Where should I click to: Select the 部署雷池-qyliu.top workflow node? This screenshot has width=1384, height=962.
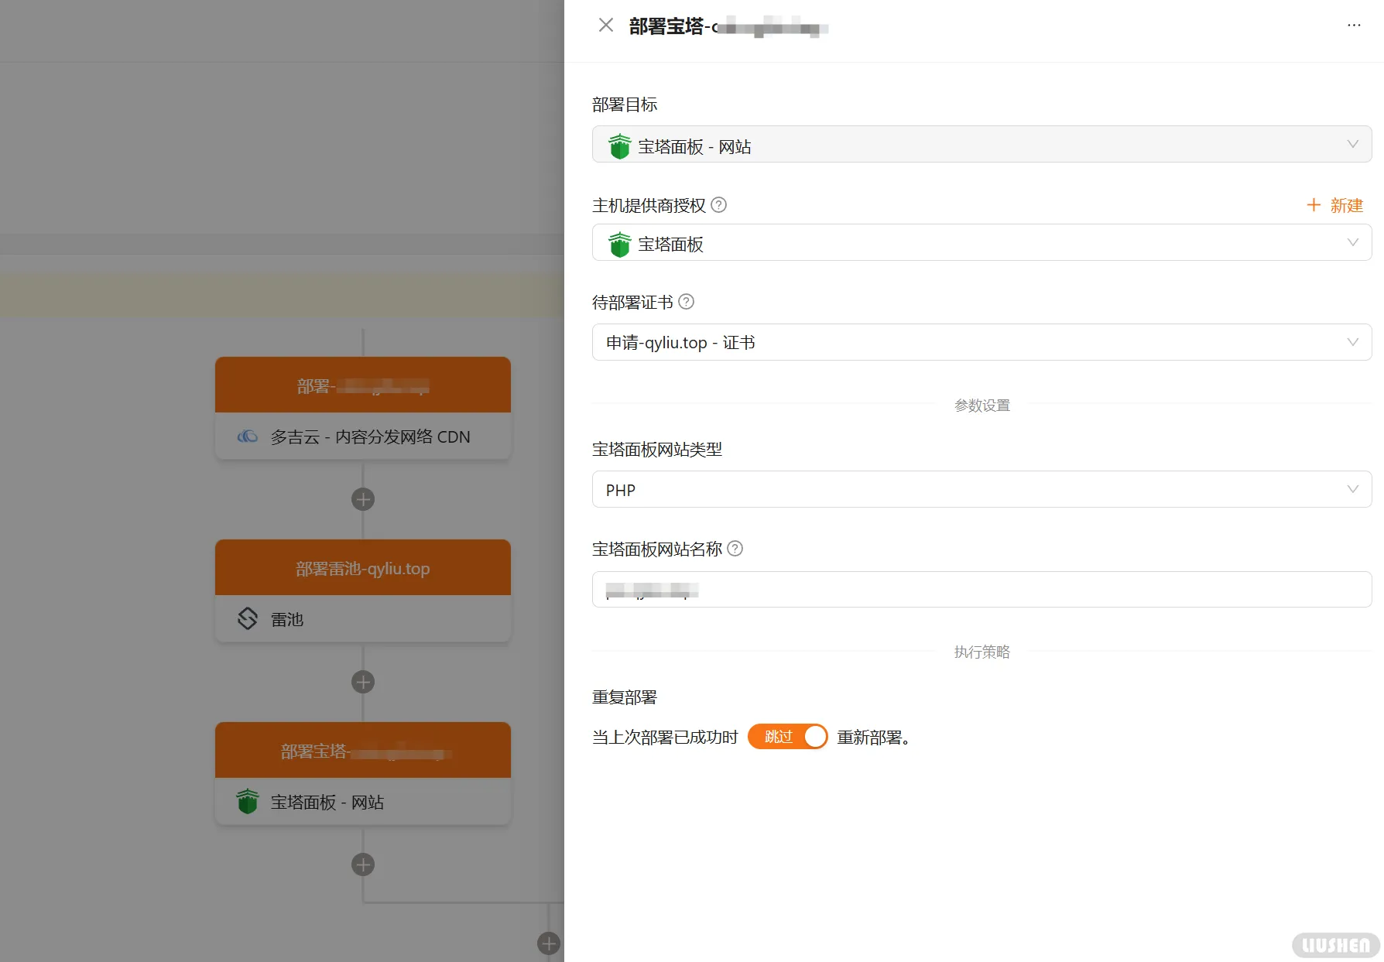click(362, 567)
